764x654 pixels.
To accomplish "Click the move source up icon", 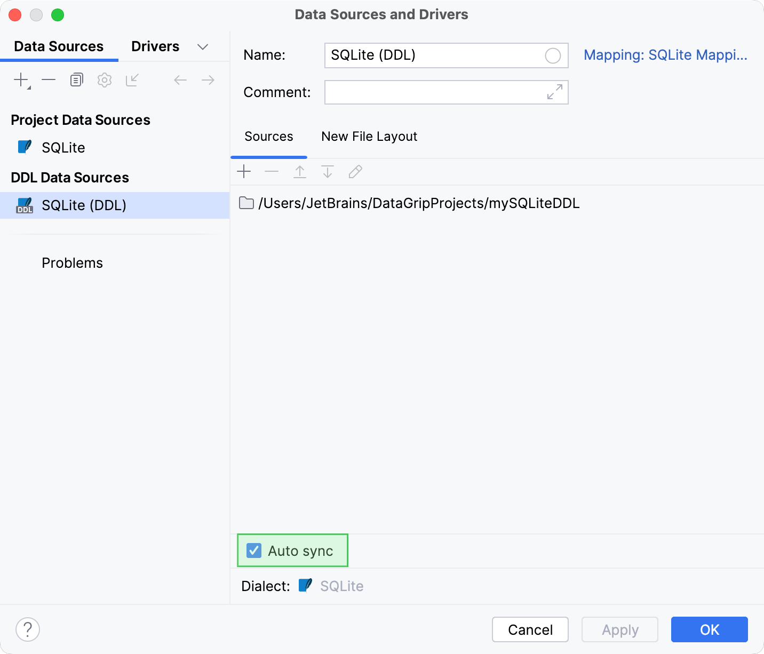I will [300, 171].
